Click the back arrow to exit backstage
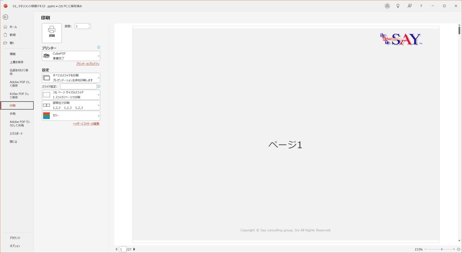462x253 pixels. click(5, 17)
